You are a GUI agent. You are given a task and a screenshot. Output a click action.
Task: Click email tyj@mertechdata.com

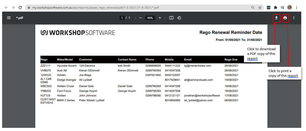197,66
